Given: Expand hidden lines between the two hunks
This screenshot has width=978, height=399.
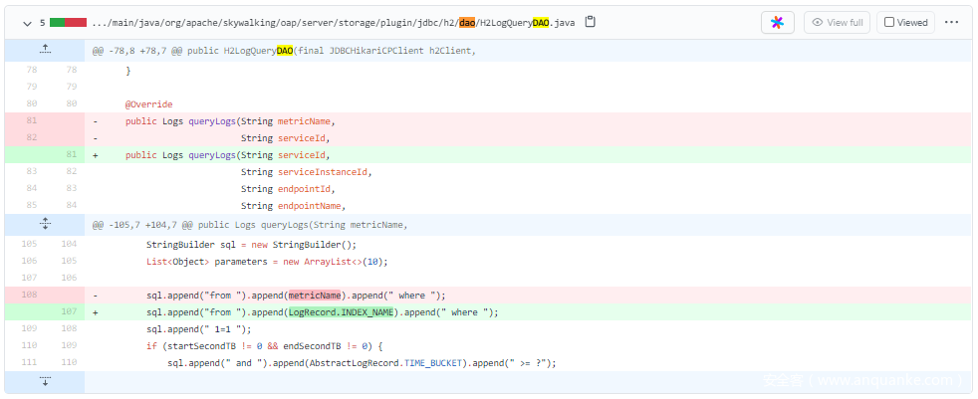Looking at the screenshot, I should [45, 225].
